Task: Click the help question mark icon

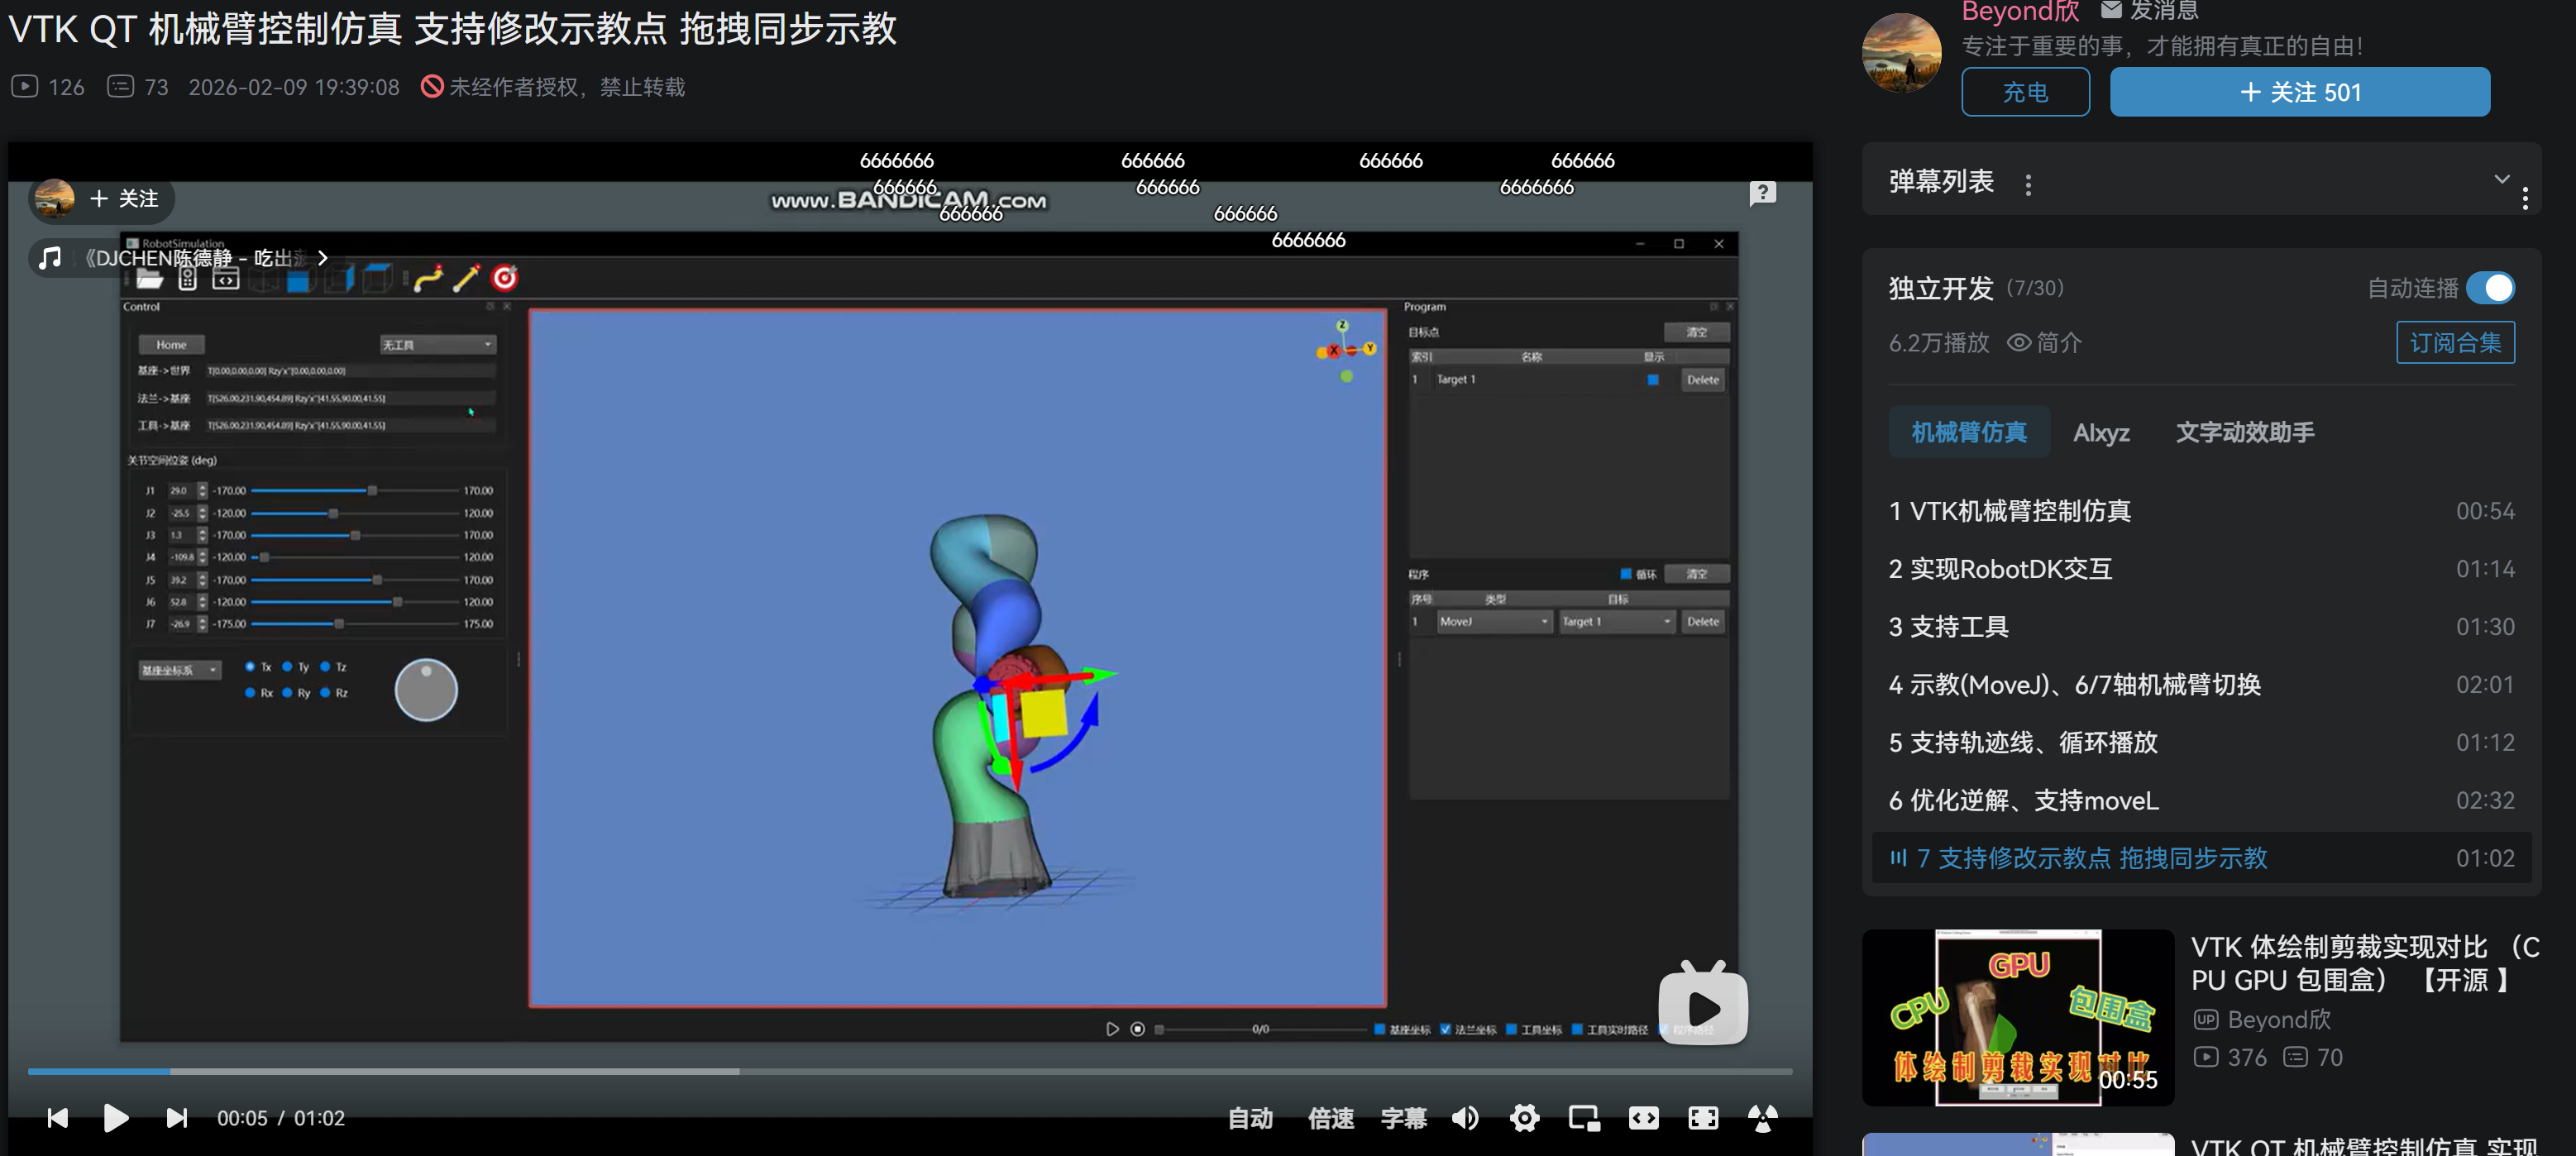Action: 1762,192
